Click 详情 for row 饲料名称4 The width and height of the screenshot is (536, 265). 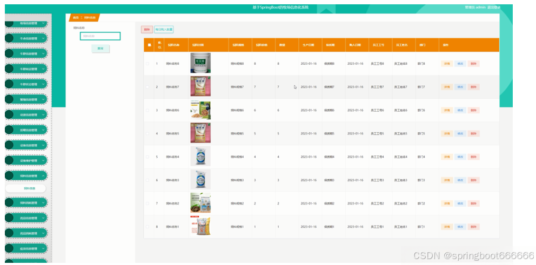[x=447, y=157]
